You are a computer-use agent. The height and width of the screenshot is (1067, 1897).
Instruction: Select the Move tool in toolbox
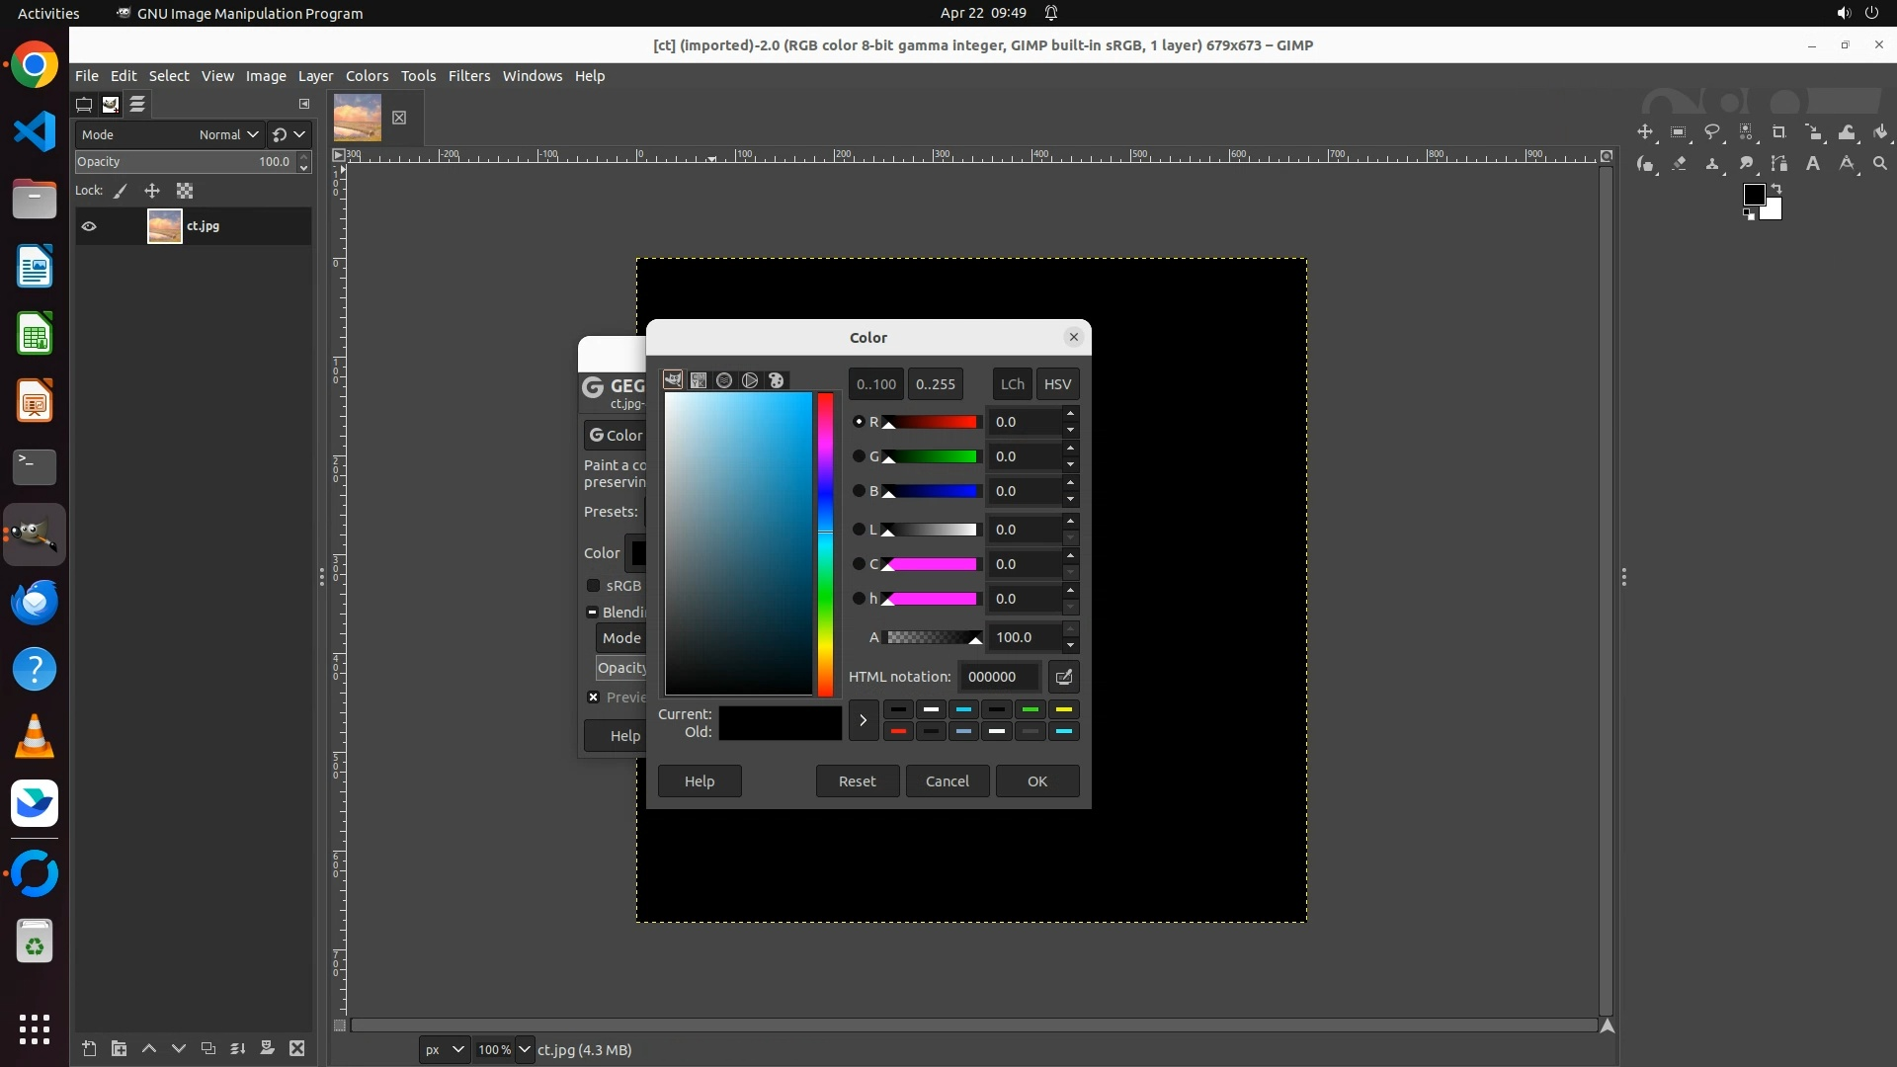pyautogui.click(x=1645, y=132)
